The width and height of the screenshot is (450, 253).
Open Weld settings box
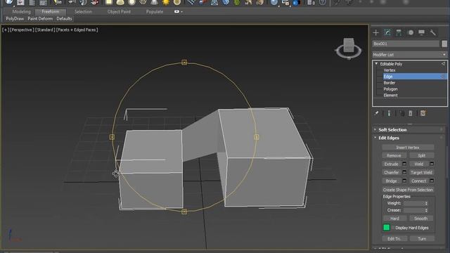(431, 164)
